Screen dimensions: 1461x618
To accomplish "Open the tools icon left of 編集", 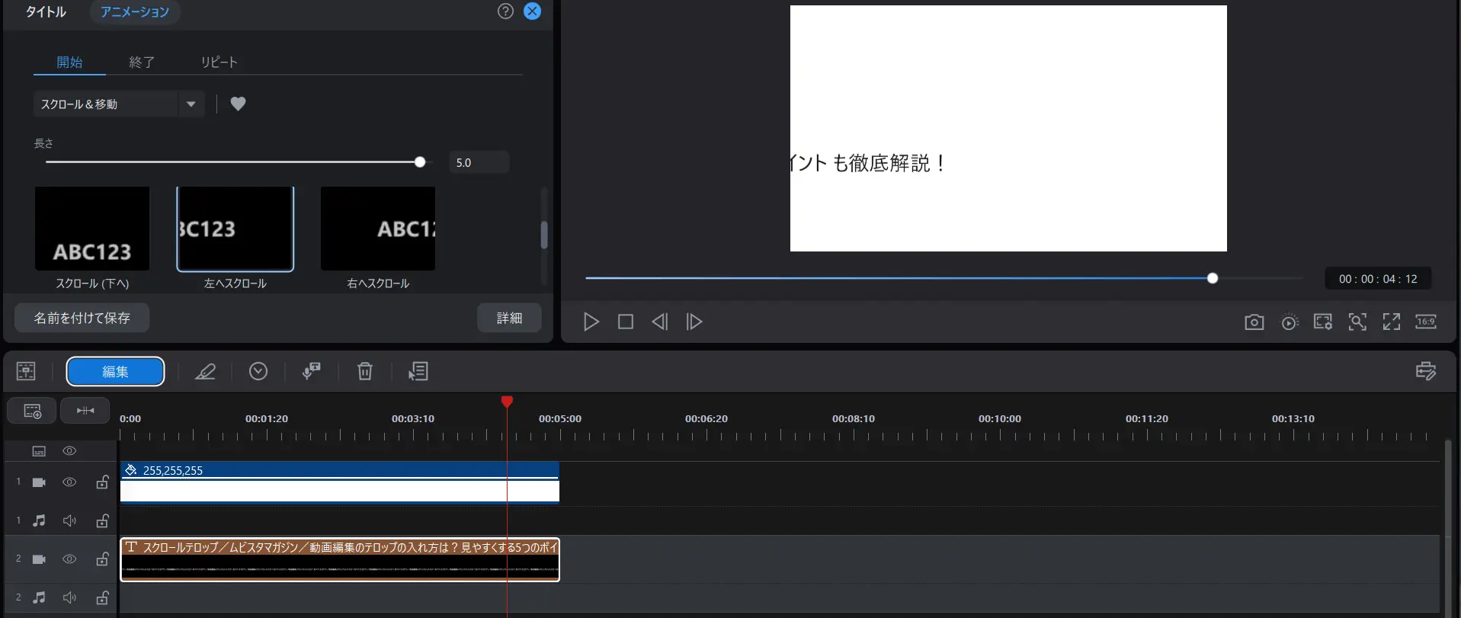I will [x=26, y=371].
